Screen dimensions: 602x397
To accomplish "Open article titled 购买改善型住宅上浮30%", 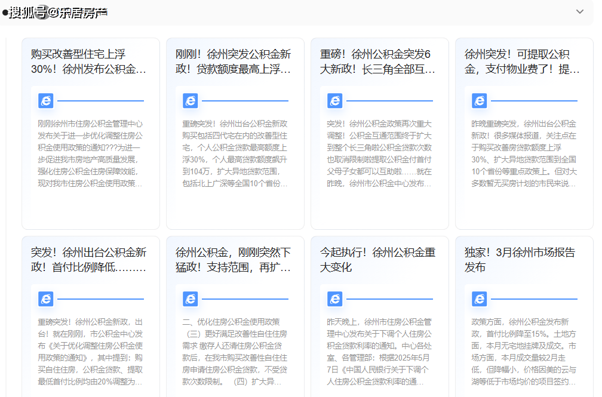I will pos(90,61).
